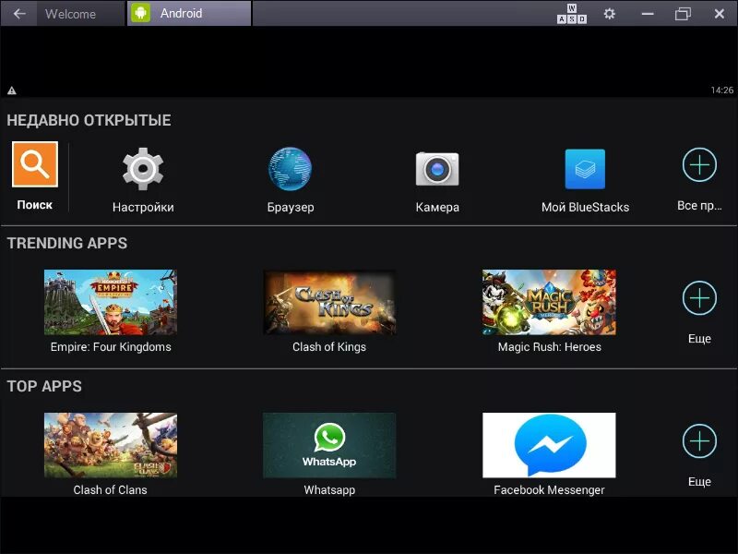Viewport: 738px width, 554px height.
Task: Click Еще label under Trending Apps
Action: click(699, 338)
